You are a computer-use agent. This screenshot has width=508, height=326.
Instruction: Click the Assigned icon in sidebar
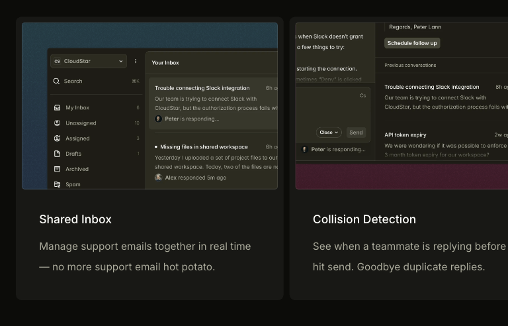pos(58,138)
